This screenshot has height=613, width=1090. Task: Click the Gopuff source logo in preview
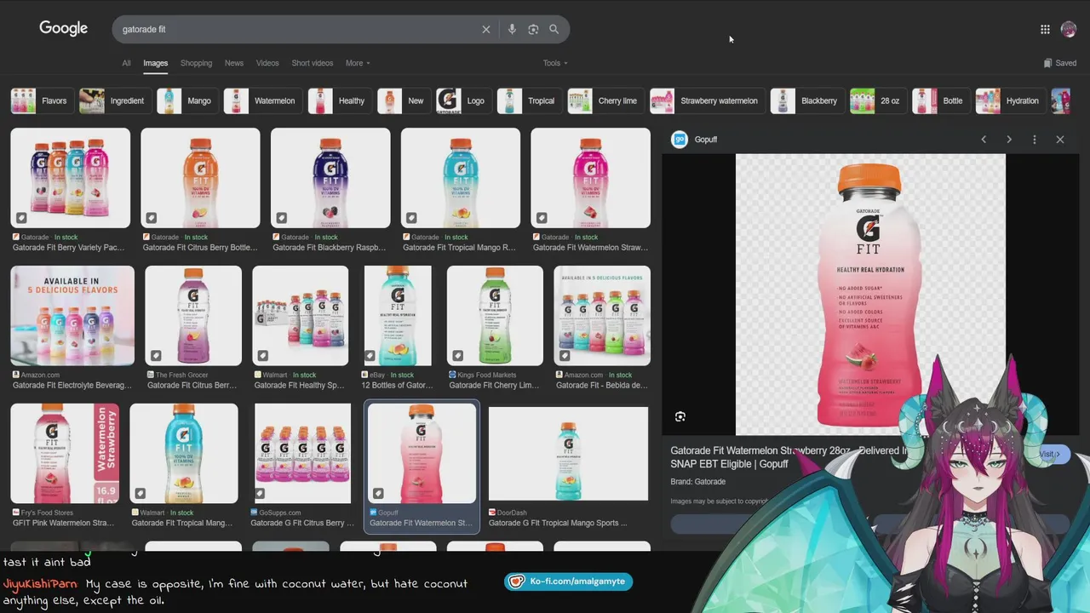(680, 140)
